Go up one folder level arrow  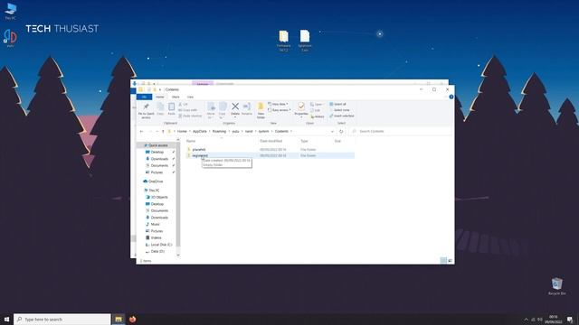click(x=163, y=132)
